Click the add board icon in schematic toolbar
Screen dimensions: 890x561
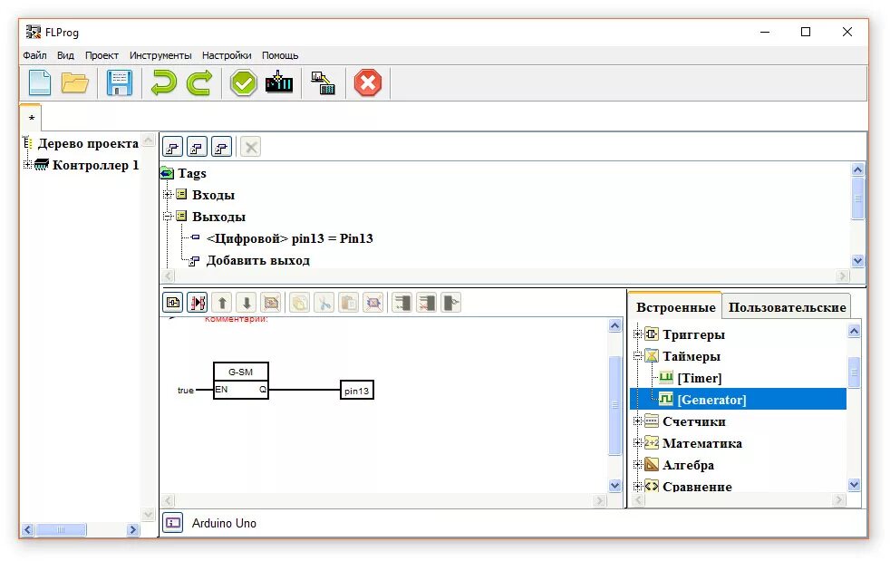coord(173,303)
